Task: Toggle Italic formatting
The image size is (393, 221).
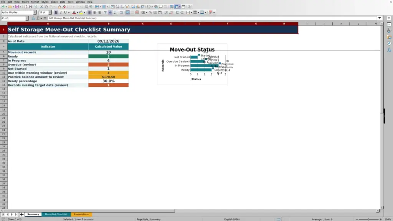Action: 61,13
